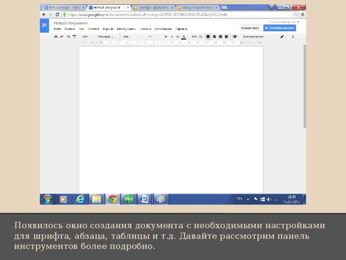Screen dimensions: 346x260
Task: Open a new browser tab
Action: tap(224, 8)
